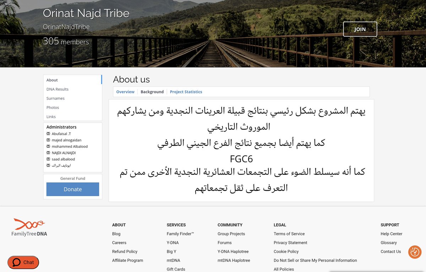Open Do Not Sell or Share link
426x272 pixels.
click(315, 261)
